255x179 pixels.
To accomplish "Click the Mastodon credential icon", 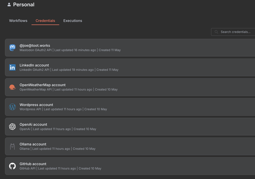I will tap(12, 48).
